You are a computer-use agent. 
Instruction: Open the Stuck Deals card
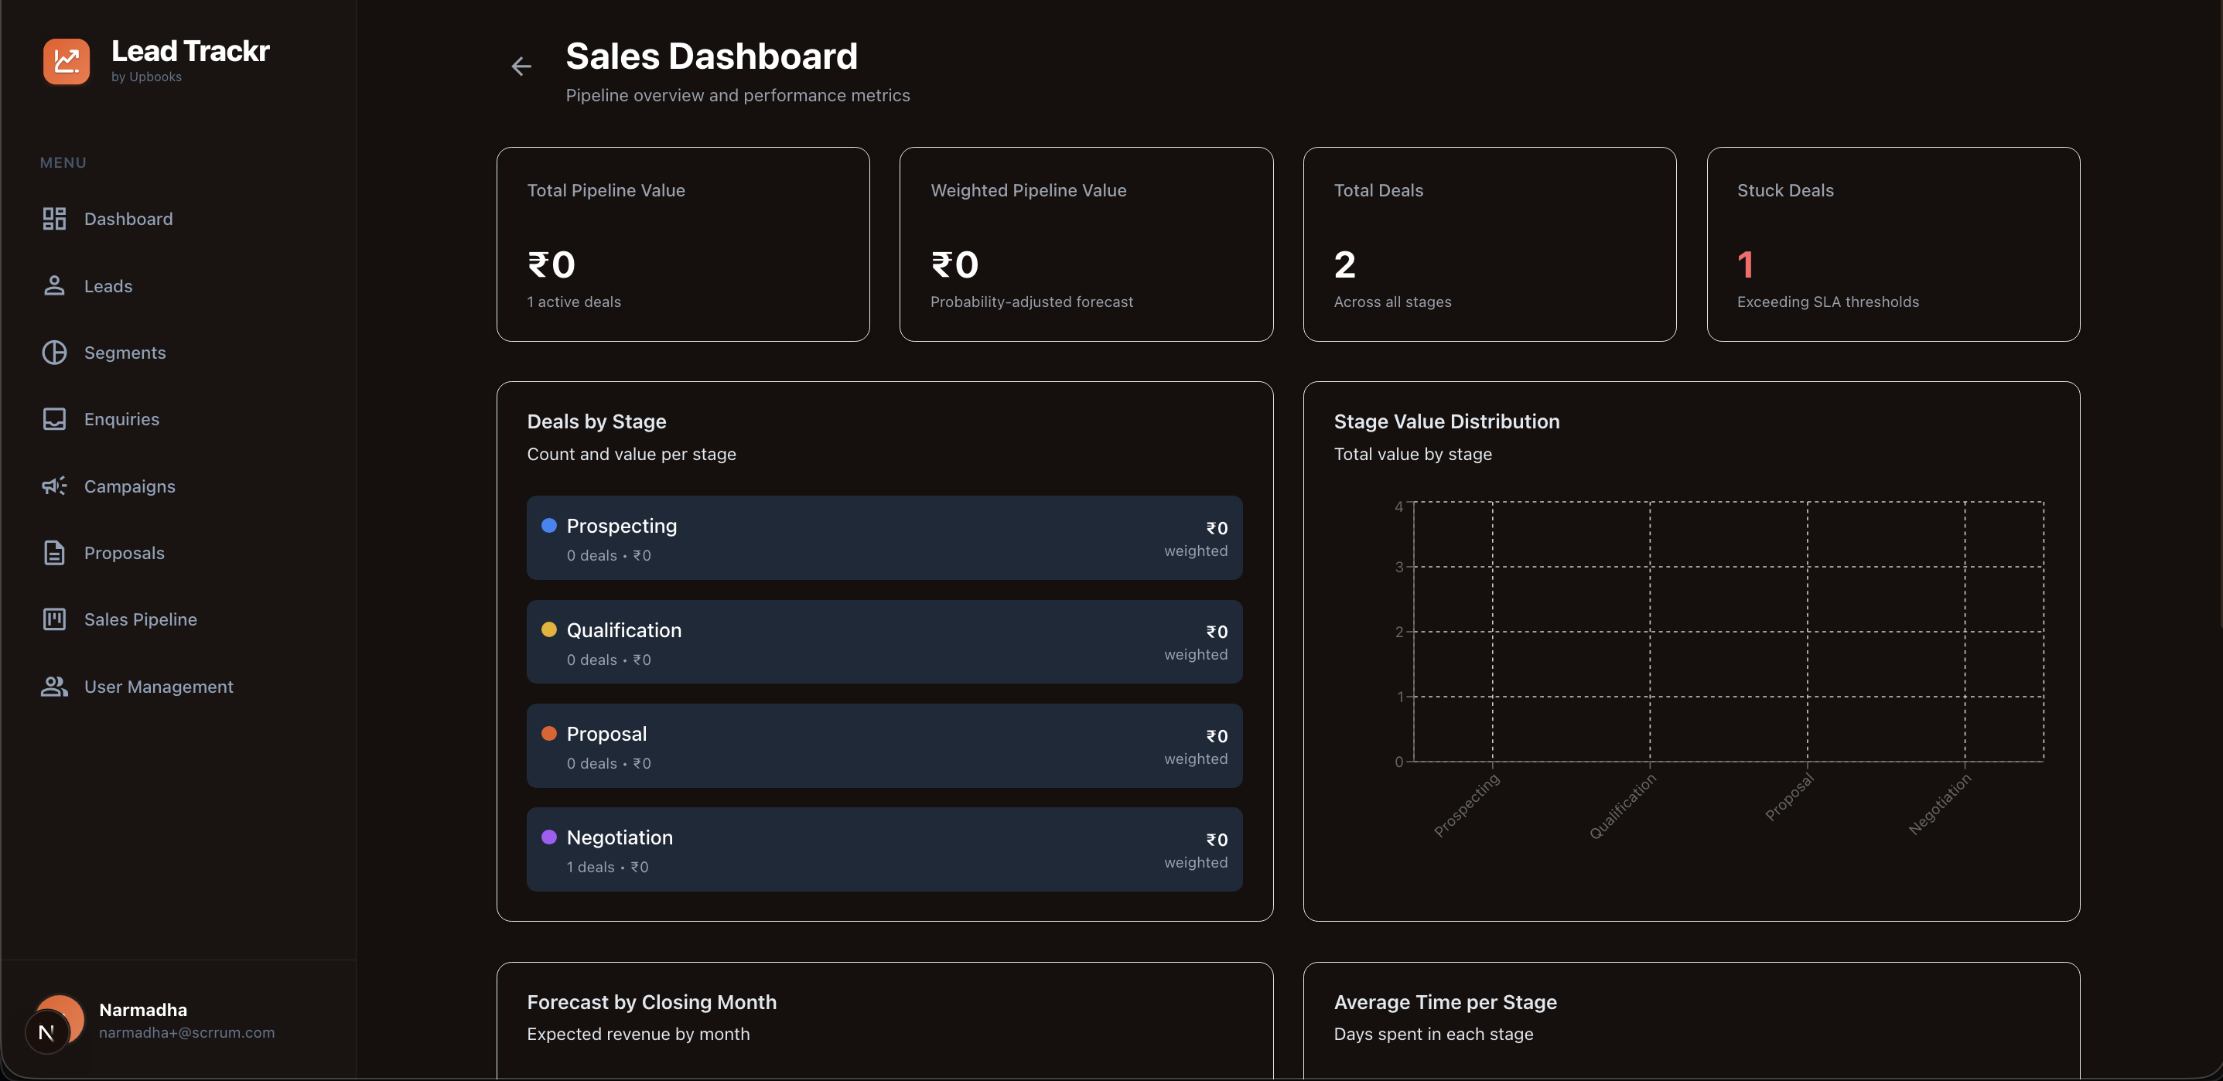click(1893, 244)
